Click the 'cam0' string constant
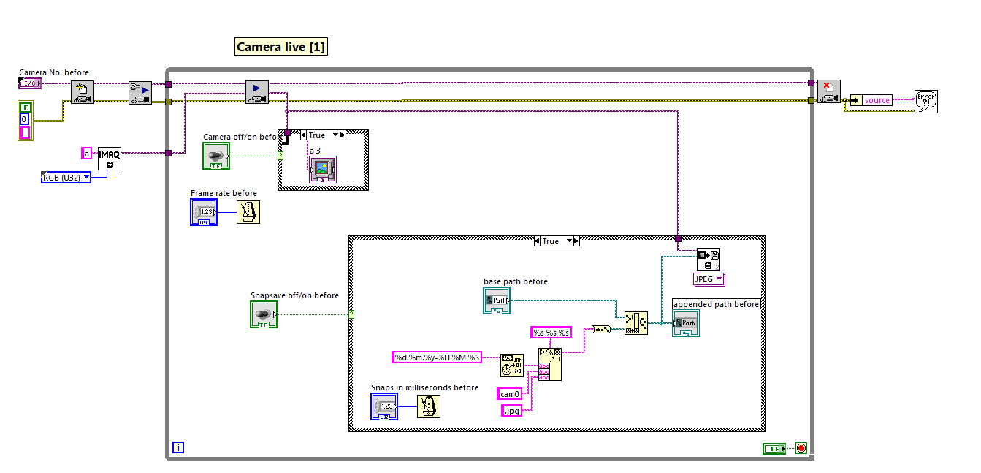Image resolution: width=981 pixels, height=473 pixels. click(x=509, y=393)
